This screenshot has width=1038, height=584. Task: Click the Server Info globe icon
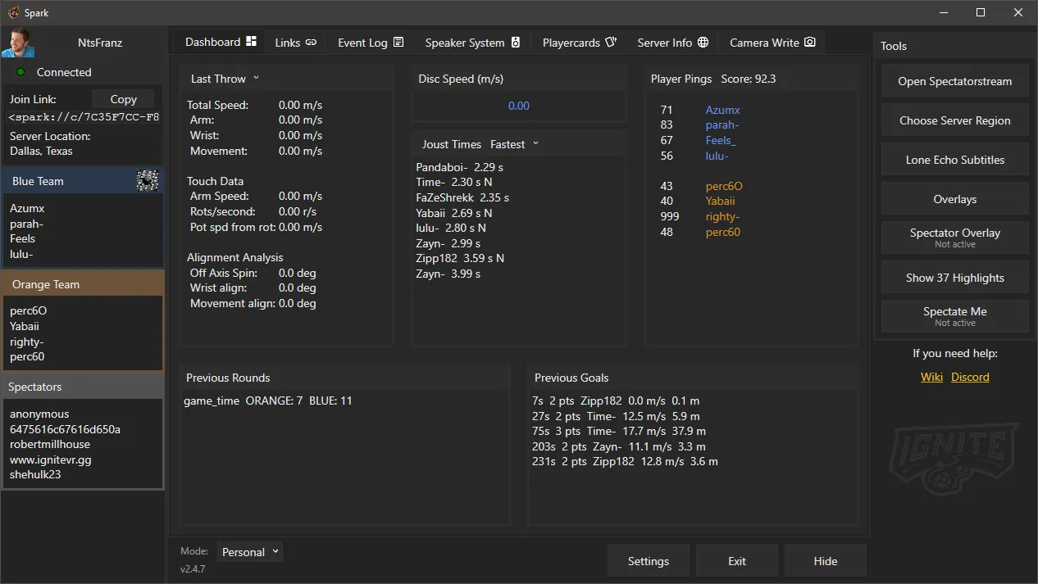[703, 42]
